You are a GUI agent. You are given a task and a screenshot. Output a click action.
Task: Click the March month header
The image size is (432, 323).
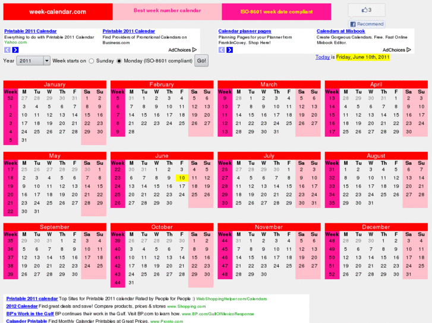point(269,84)
